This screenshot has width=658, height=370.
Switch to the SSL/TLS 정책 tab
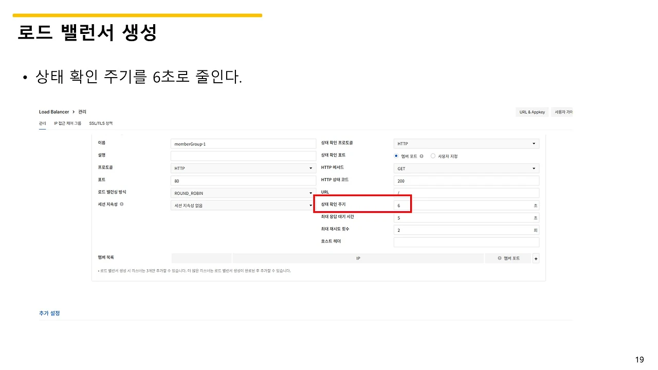(101, 123)
